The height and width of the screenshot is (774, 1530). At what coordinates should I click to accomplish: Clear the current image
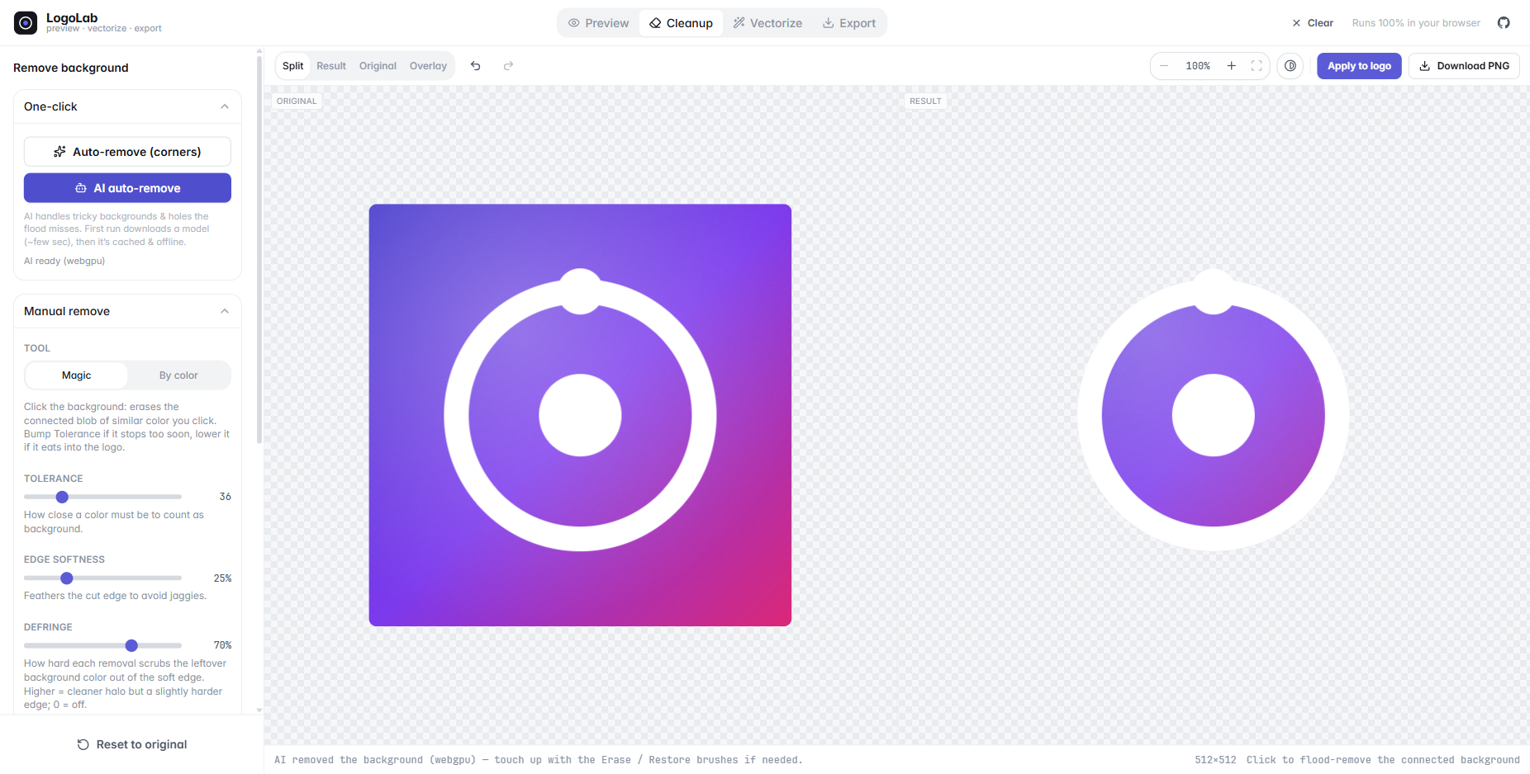[x=1313, y=23]
